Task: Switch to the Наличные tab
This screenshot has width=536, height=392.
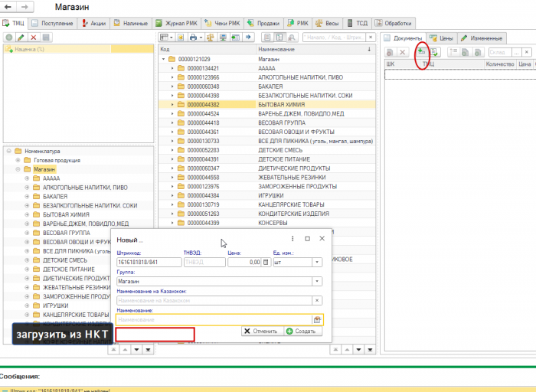Action: (x=131, y=23)
